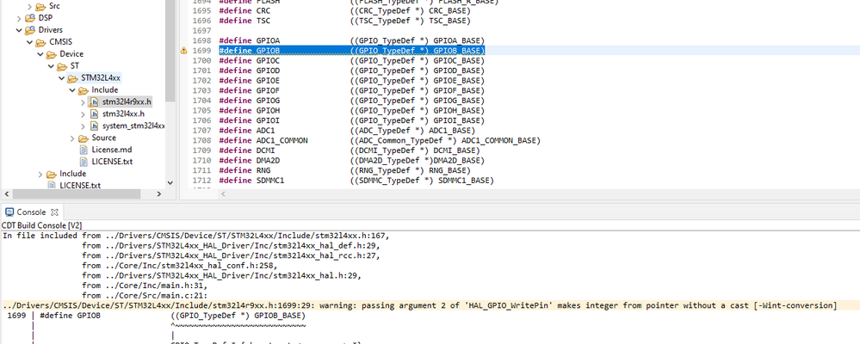Expand the Include folder above LICENSE.txt at the bottom
Screen dimensions: 860x344
[x=40, y=175]
